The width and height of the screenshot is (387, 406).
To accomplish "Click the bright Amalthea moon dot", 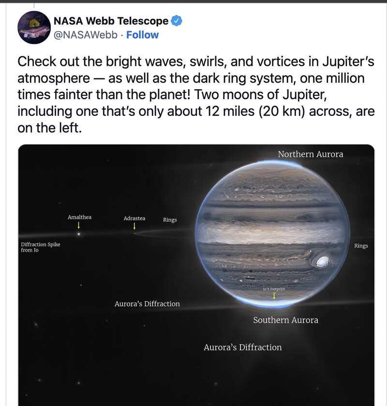I will (79, 234).
